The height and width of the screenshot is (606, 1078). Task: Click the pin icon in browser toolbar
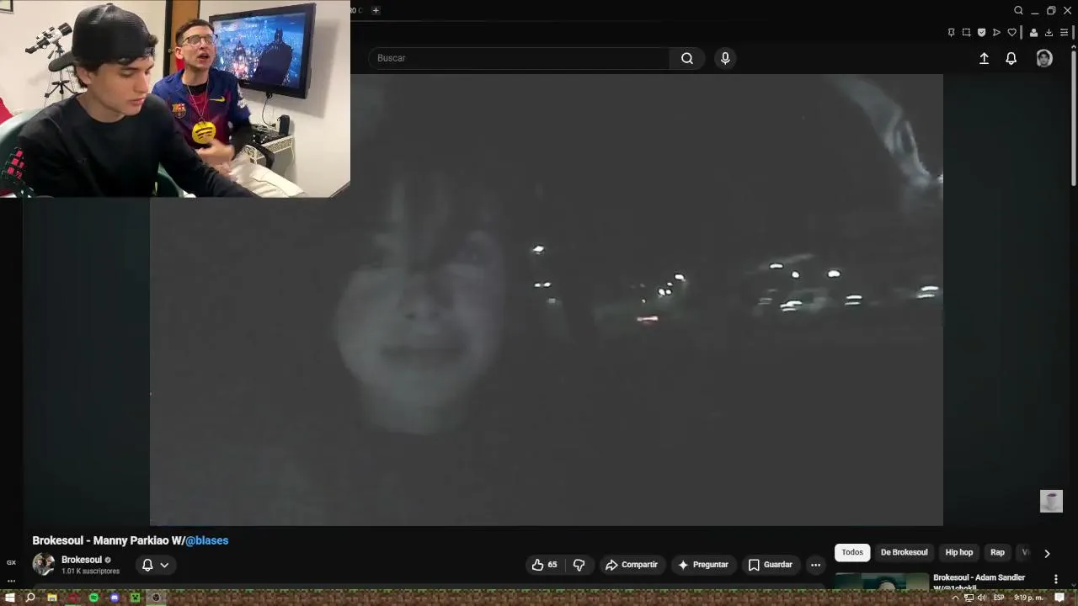(x=952, y=33)
